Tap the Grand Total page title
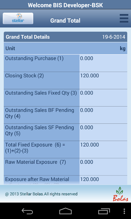This screenshot has width=131, height=219. click(x=65, y=21)
